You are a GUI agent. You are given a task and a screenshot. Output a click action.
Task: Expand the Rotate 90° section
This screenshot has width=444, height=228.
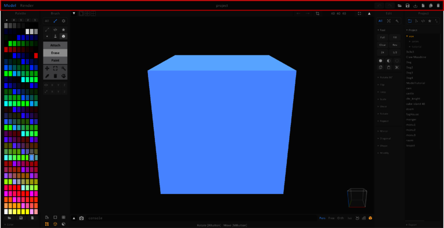click(385, 78)
